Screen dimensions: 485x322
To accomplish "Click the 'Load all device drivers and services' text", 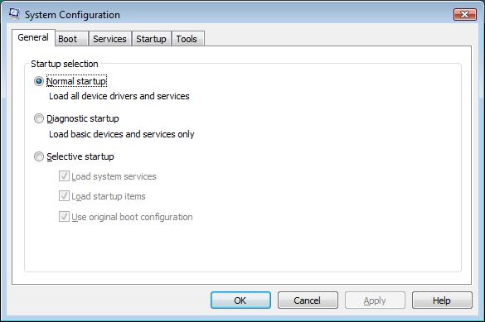I will tap(119, 96).
